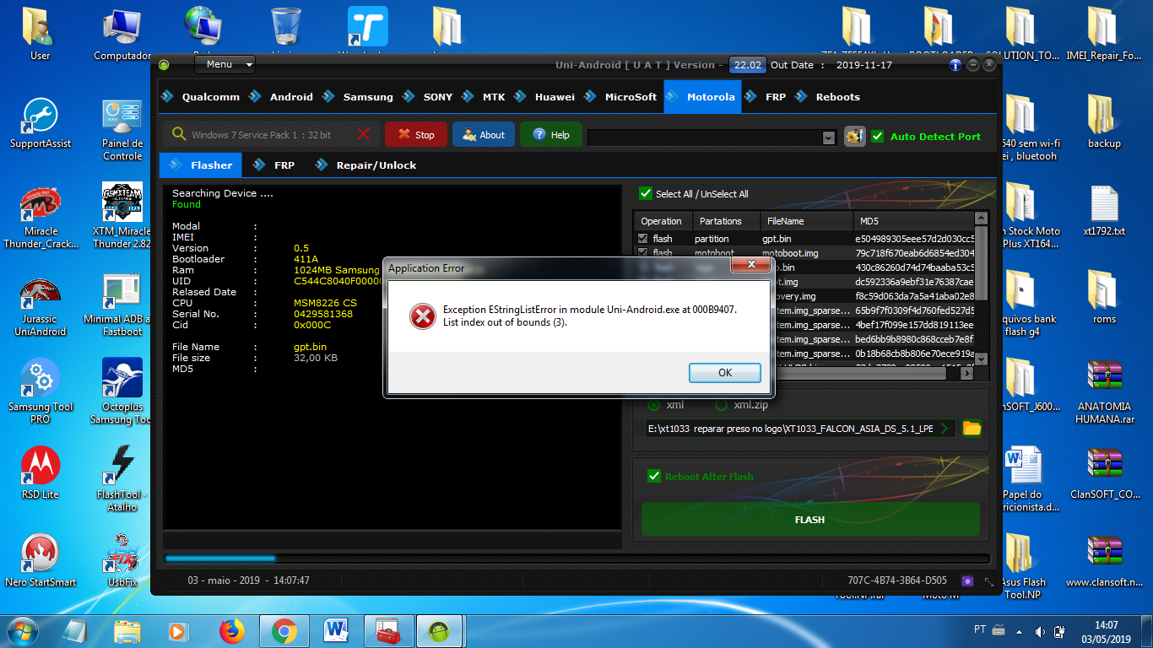Toggle Reboot After Flash checkbox
Image resolution: width=1153 pixels, height=648 pixels.
coord(654,476)
